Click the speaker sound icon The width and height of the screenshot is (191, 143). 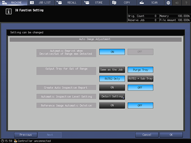tap(177, 3)
